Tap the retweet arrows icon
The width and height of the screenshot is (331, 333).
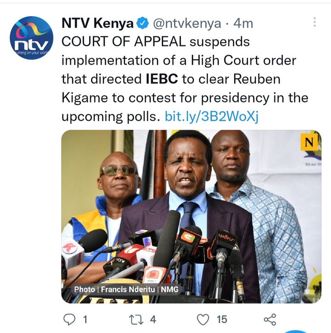click(136, 320)
